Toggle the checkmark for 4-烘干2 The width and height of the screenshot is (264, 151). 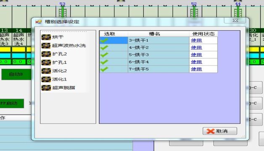[104, 47]
